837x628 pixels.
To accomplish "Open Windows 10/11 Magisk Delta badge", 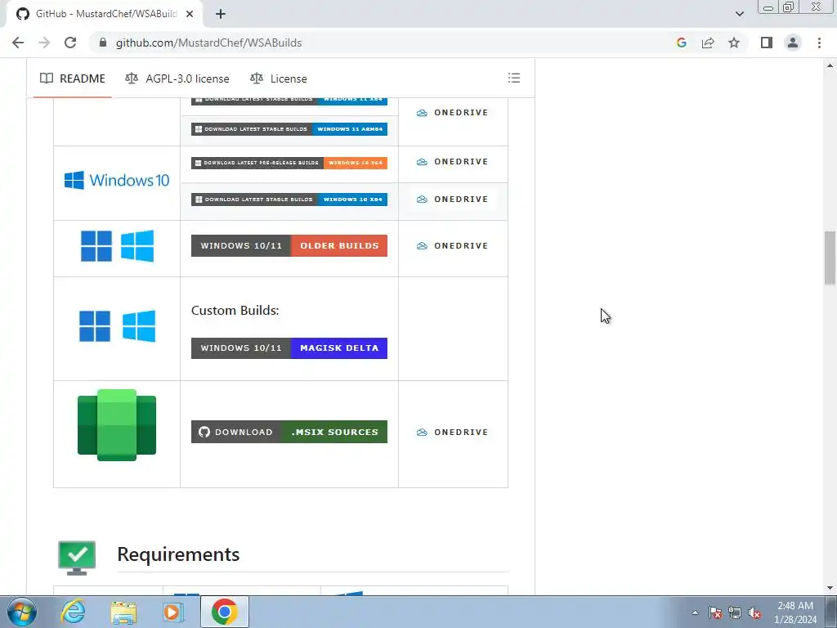I will (x=289, y=348).
